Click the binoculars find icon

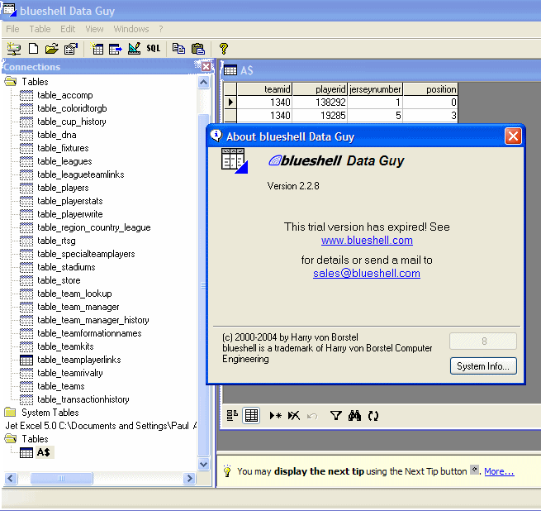pos(354,416)
